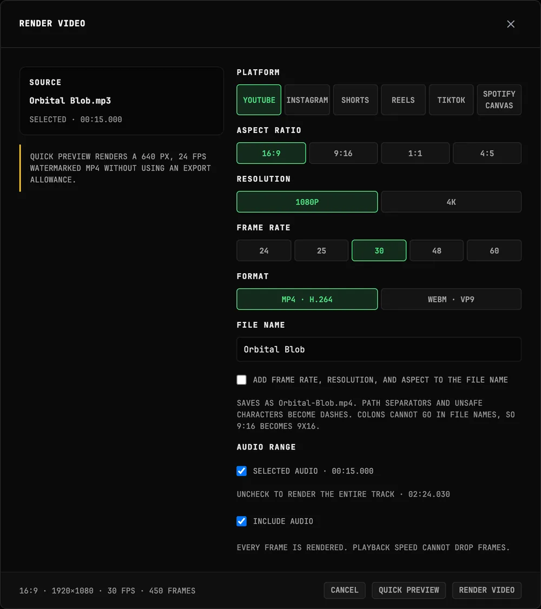
Task: Close the Render Video dialog
Action: click(511, 24)
